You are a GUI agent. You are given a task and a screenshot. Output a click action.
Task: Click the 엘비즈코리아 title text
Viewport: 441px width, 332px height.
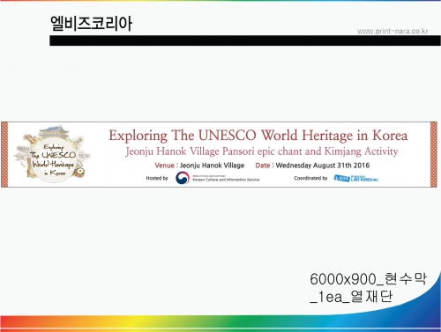point(91,24)
